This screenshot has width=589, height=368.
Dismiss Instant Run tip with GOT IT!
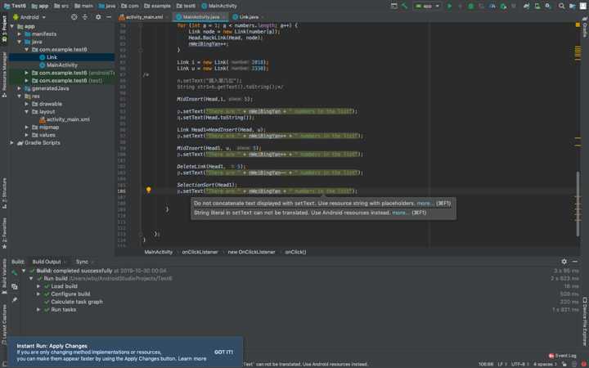pos(223,352)
